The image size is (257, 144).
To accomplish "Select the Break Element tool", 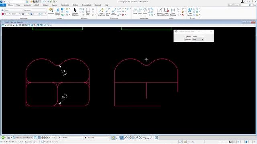I will tap(166, 12).
